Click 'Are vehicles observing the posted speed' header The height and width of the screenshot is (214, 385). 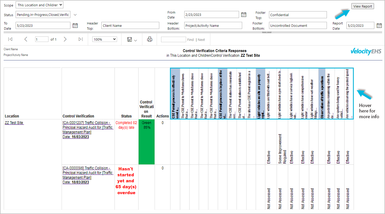click(x=349, y=94)
